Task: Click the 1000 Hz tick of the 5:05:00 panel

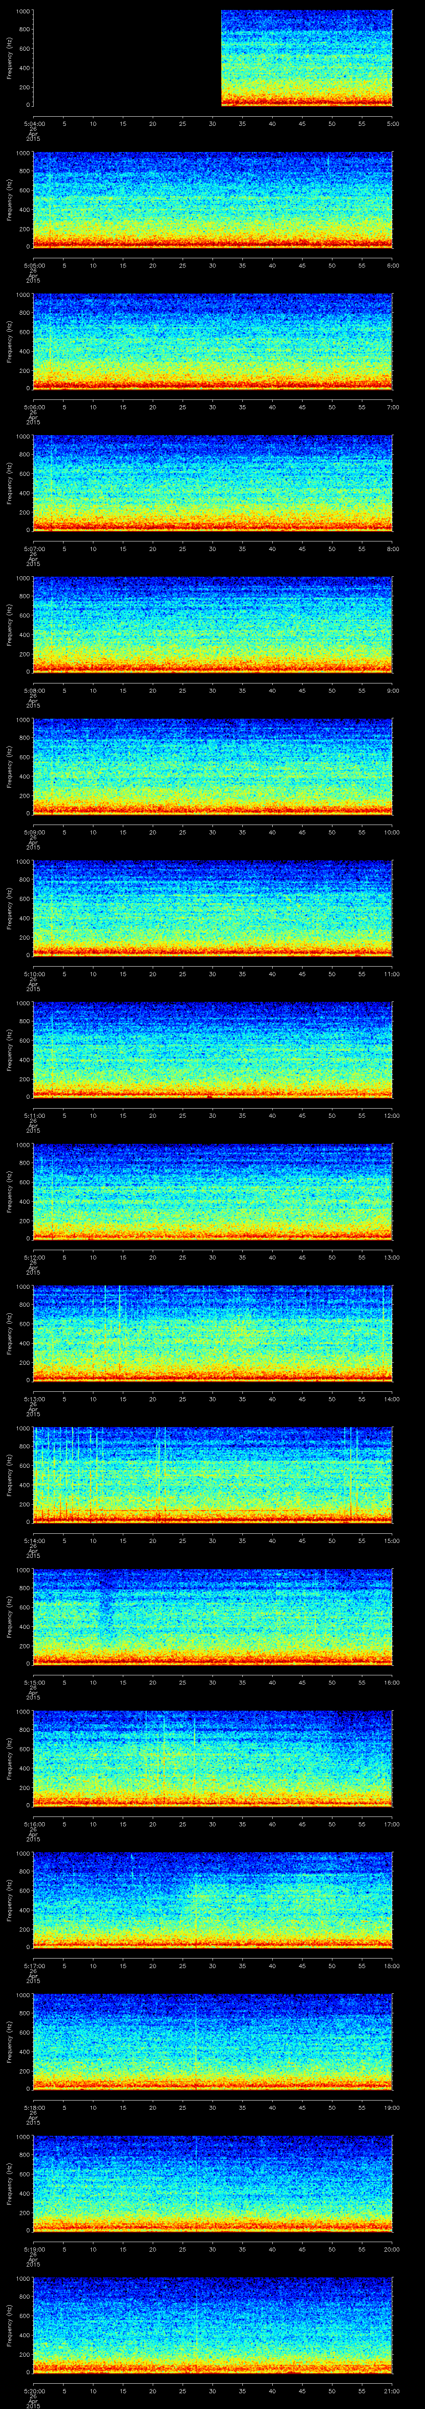Action: (x=22, y=153)
